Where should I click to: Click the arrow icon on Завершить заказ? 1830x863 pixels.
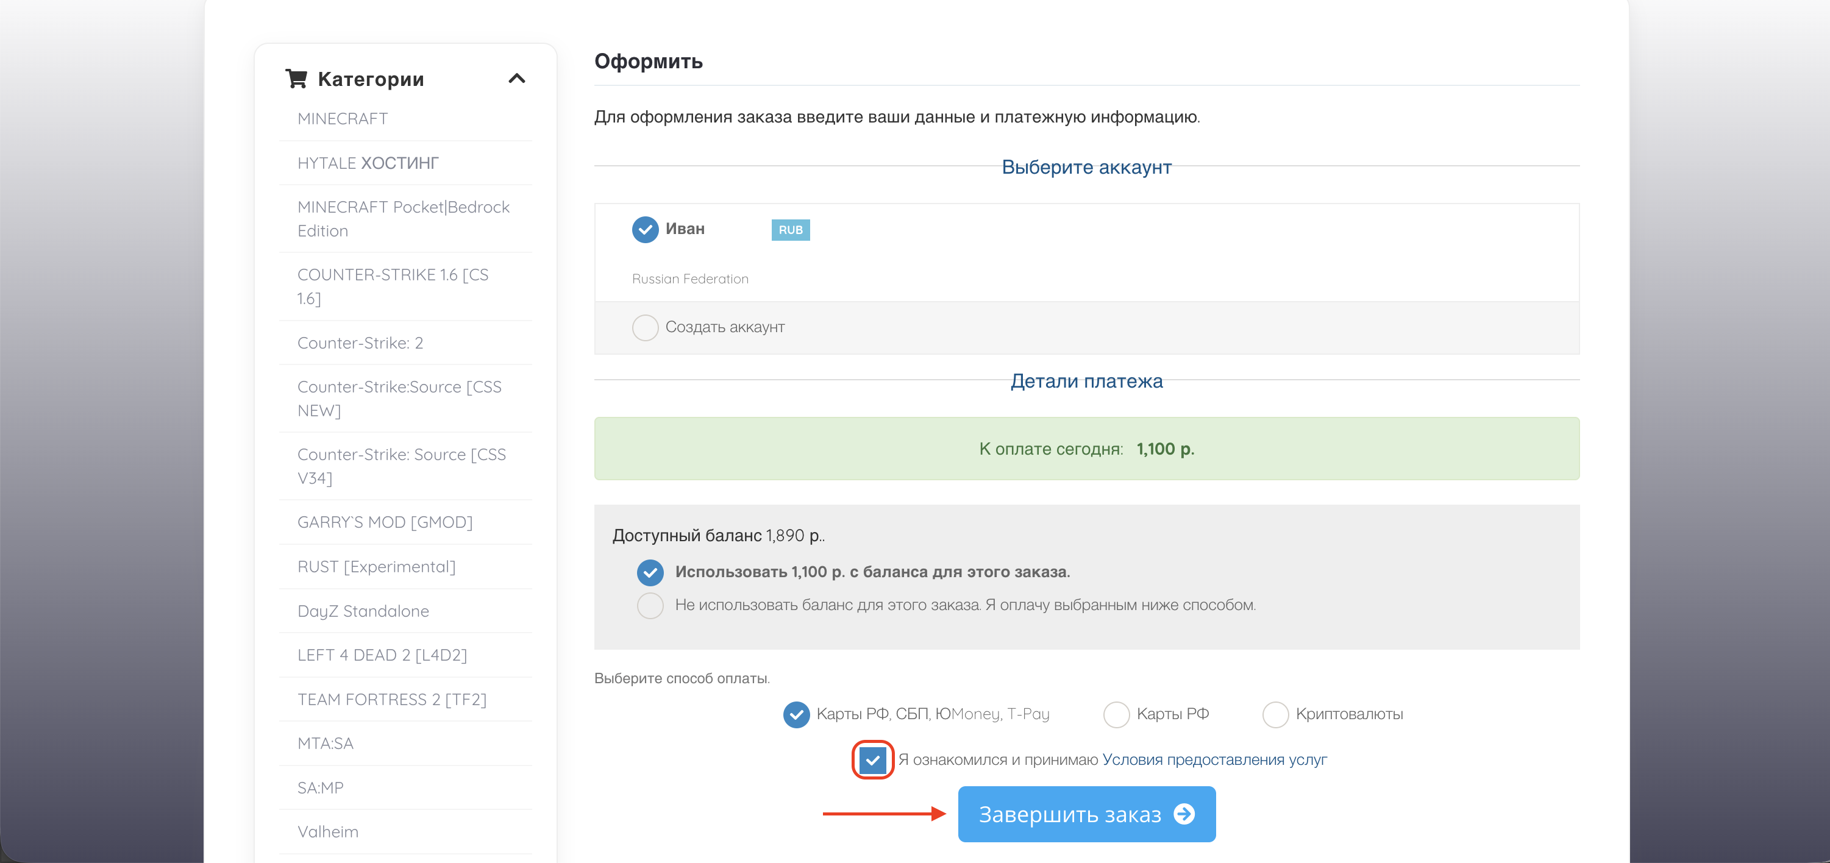1184,814
